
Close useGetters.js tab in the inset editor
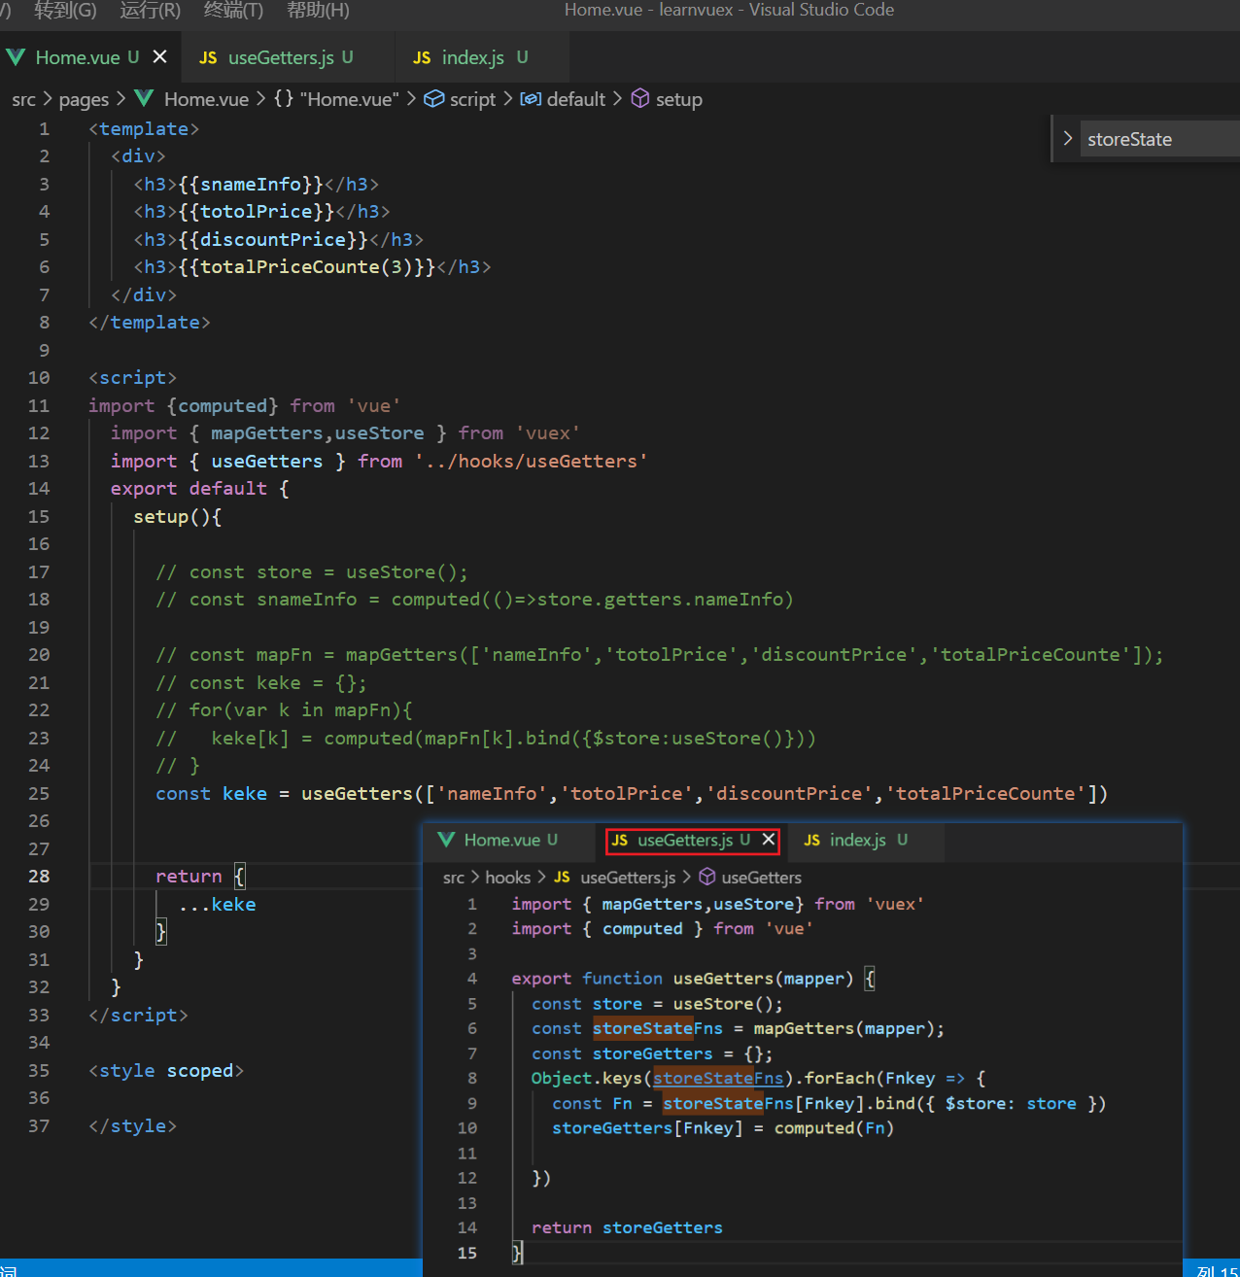[x=769, y=839]
